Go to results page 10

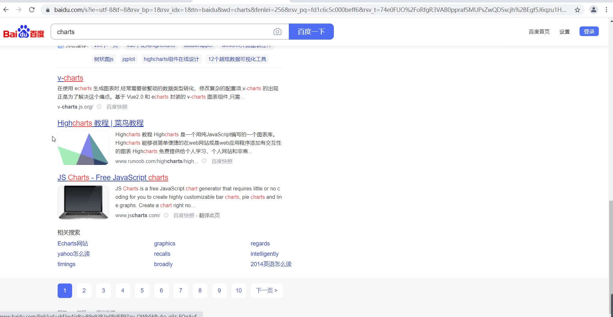[239, 291]
